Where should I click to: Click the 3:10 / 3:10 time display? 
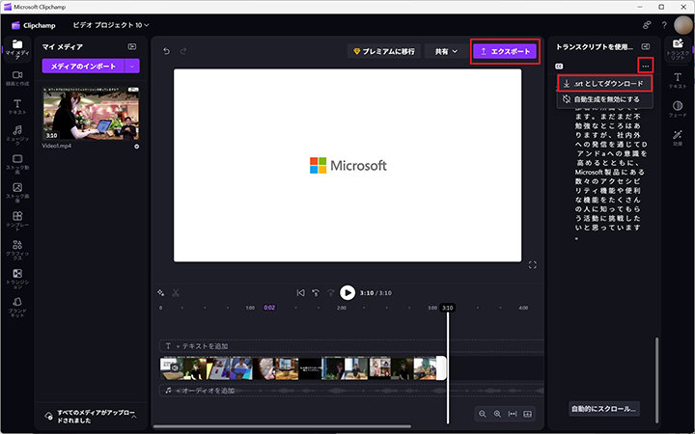[375, 293]
